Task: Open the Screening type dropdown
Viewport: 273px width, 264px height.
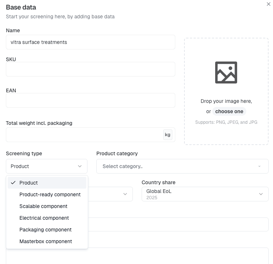Action: pyautogui.click(x=46, y=166)
